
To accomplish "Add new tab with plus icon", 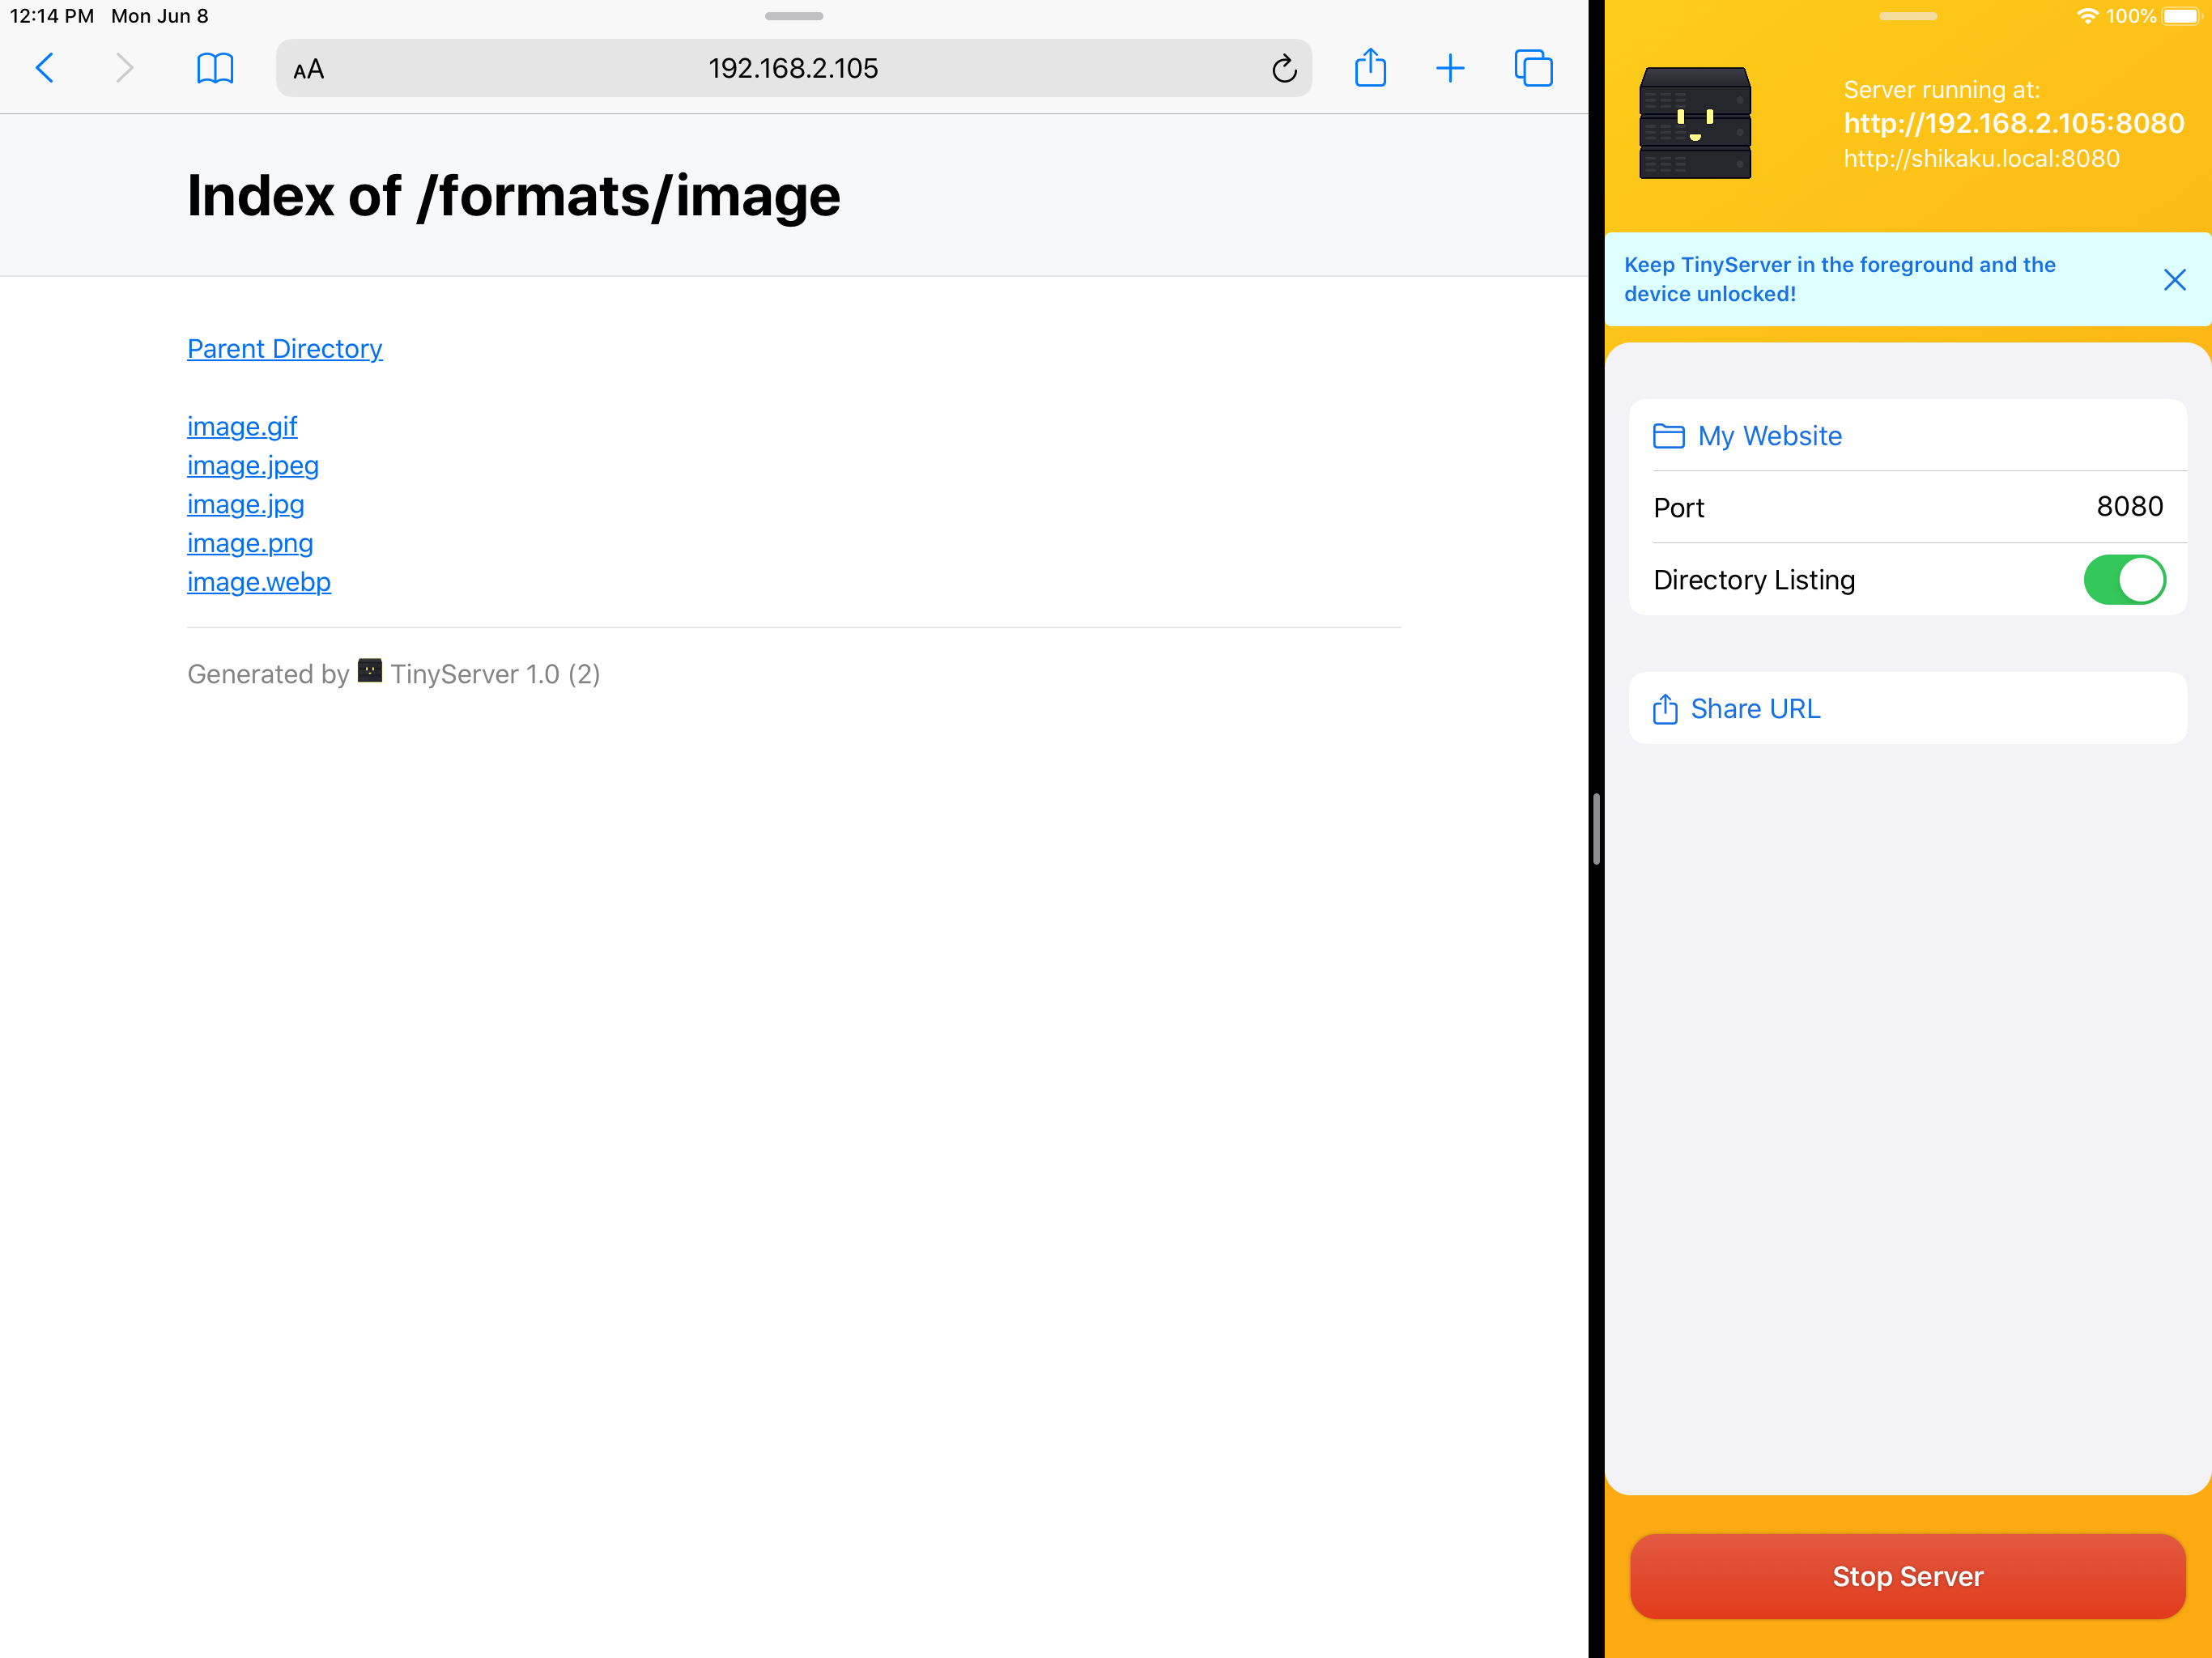I will click(1450, 68).
